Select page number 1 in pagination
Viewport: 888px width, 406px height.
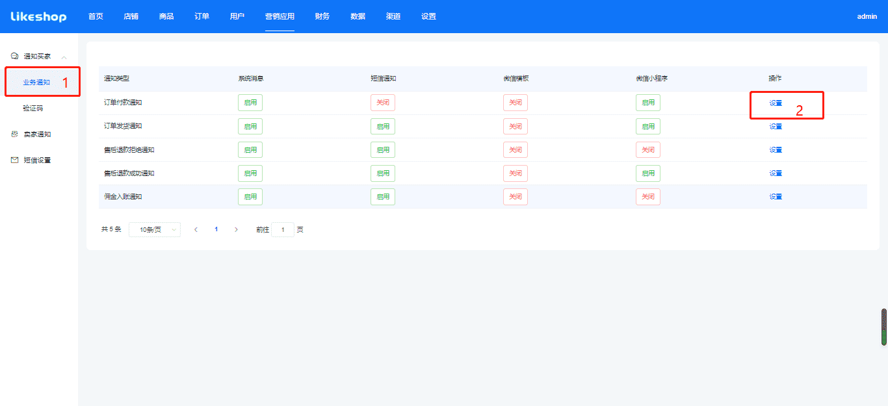(216, 229)
